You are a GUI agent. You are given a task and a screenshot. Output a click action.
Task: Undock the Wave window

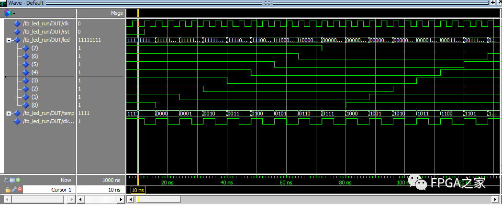pos(499,3)
